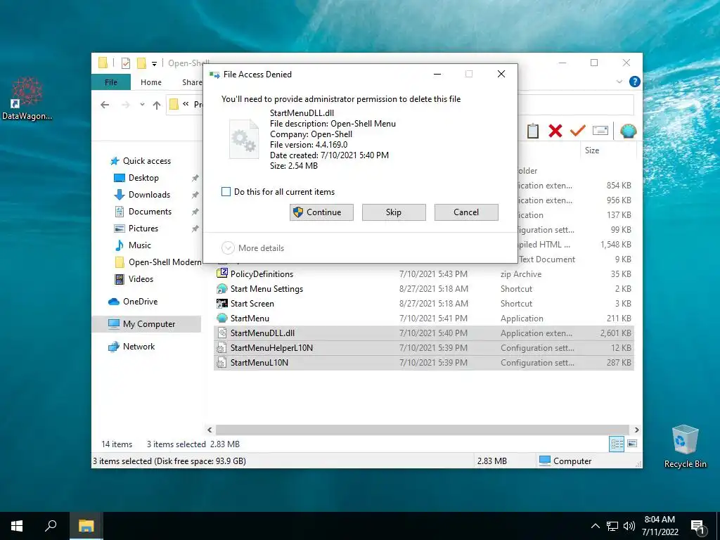The image size is (720, 540).
Task: Open Open-Shell Modern folder in sidebar
Action: click(157, 262)
